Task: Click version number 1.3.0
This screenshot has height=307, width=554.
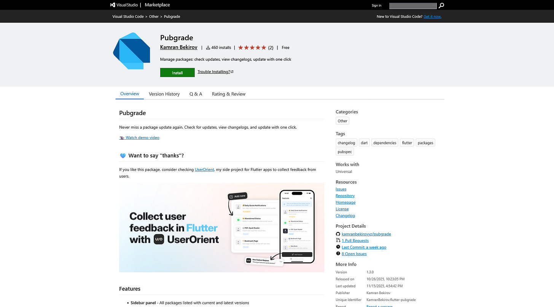Action: click(370, 272)
